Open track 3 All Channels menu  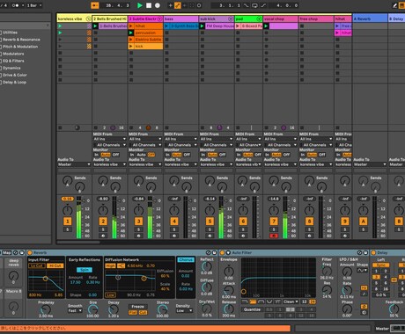pyautogui.click(x=145, y=145)
